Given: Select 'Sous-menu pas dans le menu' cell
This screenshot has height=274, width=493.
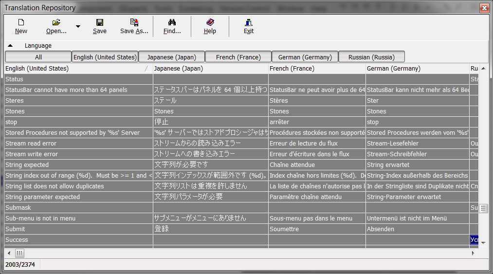Looking at the screenshot, I should [317, 219].
